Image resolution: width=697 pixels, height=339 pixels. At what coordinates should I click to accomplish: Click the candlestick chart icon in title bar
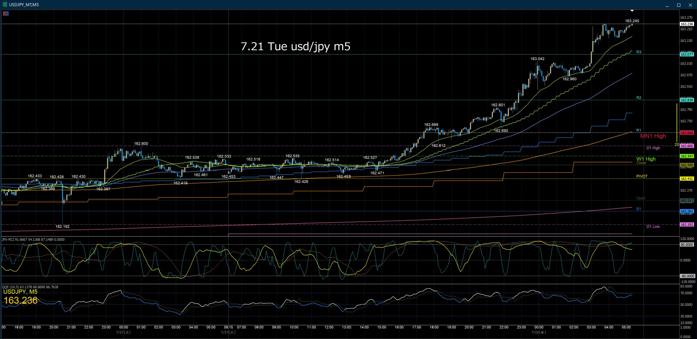coord(5,5)
